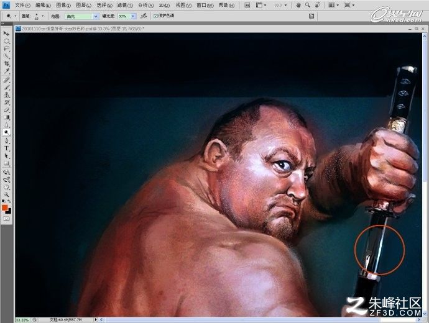Open the 范围 range dropdown showing 高光
This screenshot has height=323, width=429.
point(81,16)
